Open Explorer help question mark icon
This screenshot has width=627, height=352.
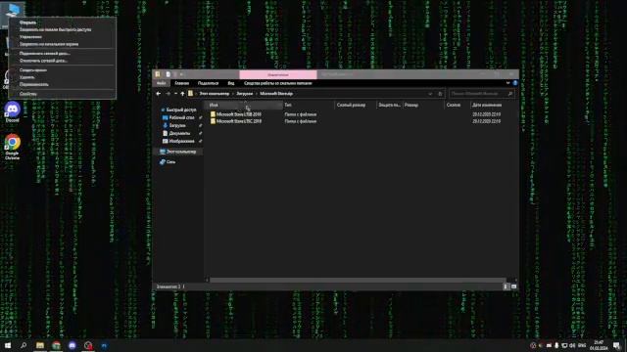tap(515, 83)
